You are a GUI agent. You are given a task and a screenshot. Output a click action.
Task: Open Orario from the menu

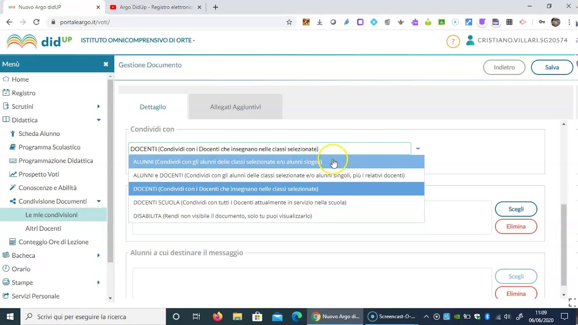pyautogui.click(x=21, y=269)
